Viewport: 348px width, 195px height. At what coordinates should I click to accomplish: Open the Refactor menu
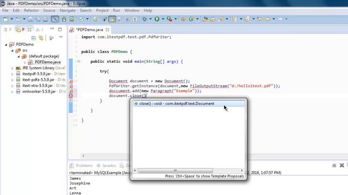tap(32, 10)
